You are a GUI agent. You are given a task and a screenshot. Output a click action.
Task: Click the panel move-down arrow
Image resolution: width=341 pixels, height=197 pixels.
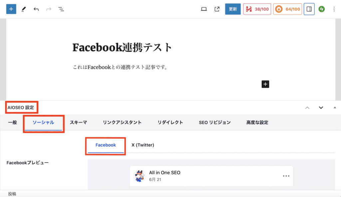point(321,107)
